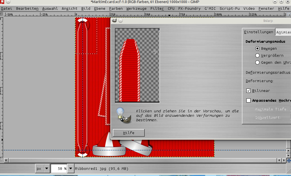The image size is (291, 176).
Task: Click inside the IWarp ribbon preview
Action: click(137, 65)
